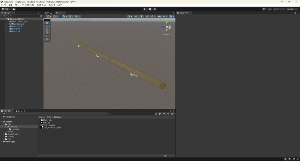This screenshot has height=161, width=300.
Task: Select the Rect tool in scene toolbar
Action: coord(47,36)
